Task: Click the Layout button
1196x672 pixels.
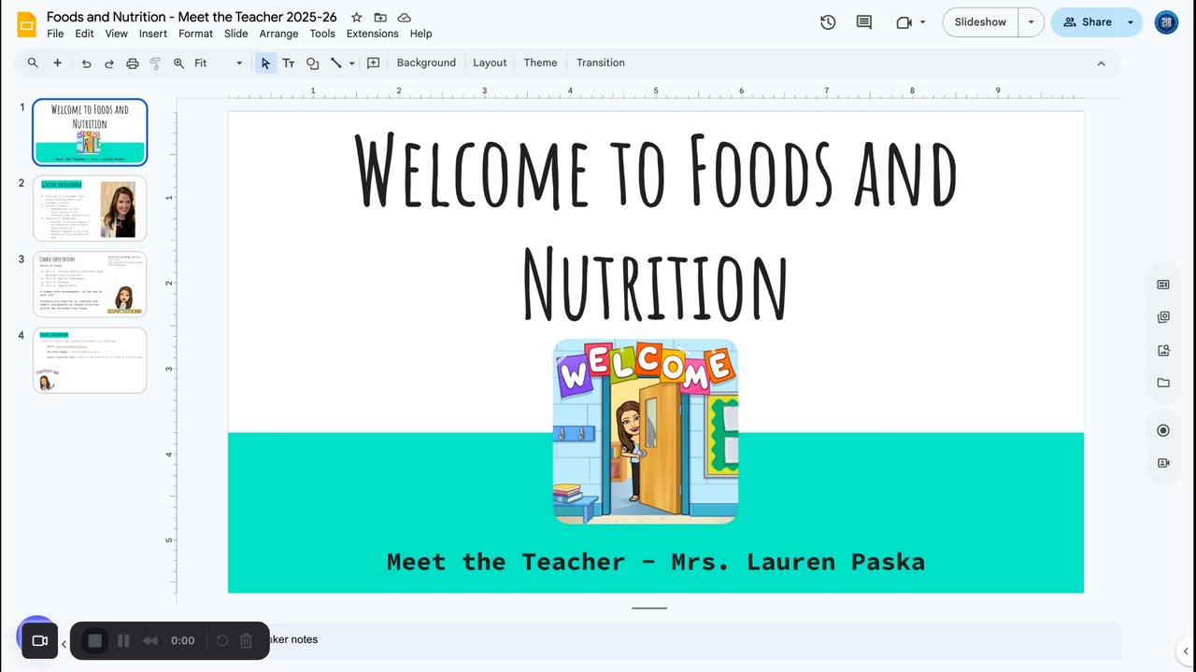Action: [490, 63]
